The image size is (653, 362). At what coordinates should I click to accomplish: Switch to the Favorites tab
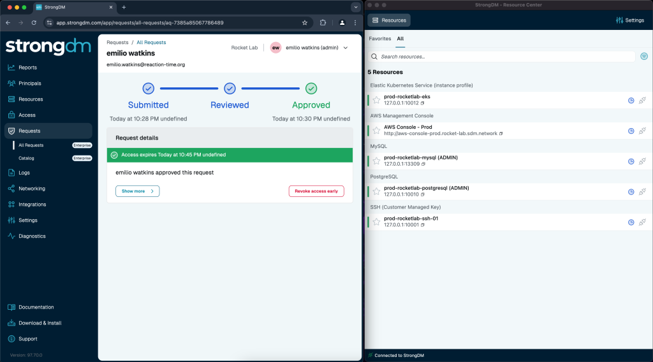(x=380, y=39)
